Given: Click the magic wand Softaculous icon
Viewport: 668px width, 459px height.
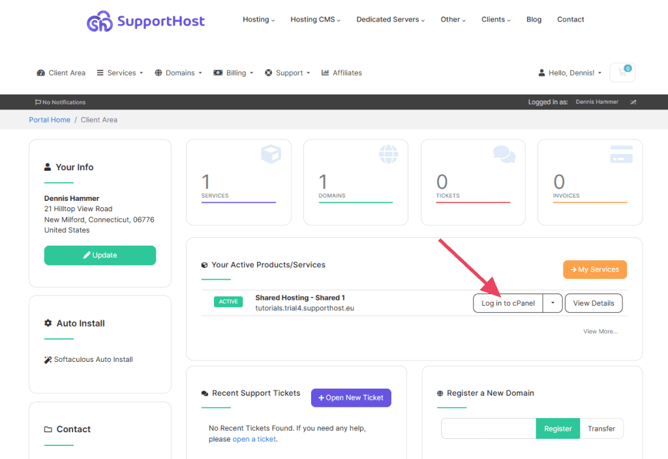Looking at the screenshot, I should click(x=48, y=360).
